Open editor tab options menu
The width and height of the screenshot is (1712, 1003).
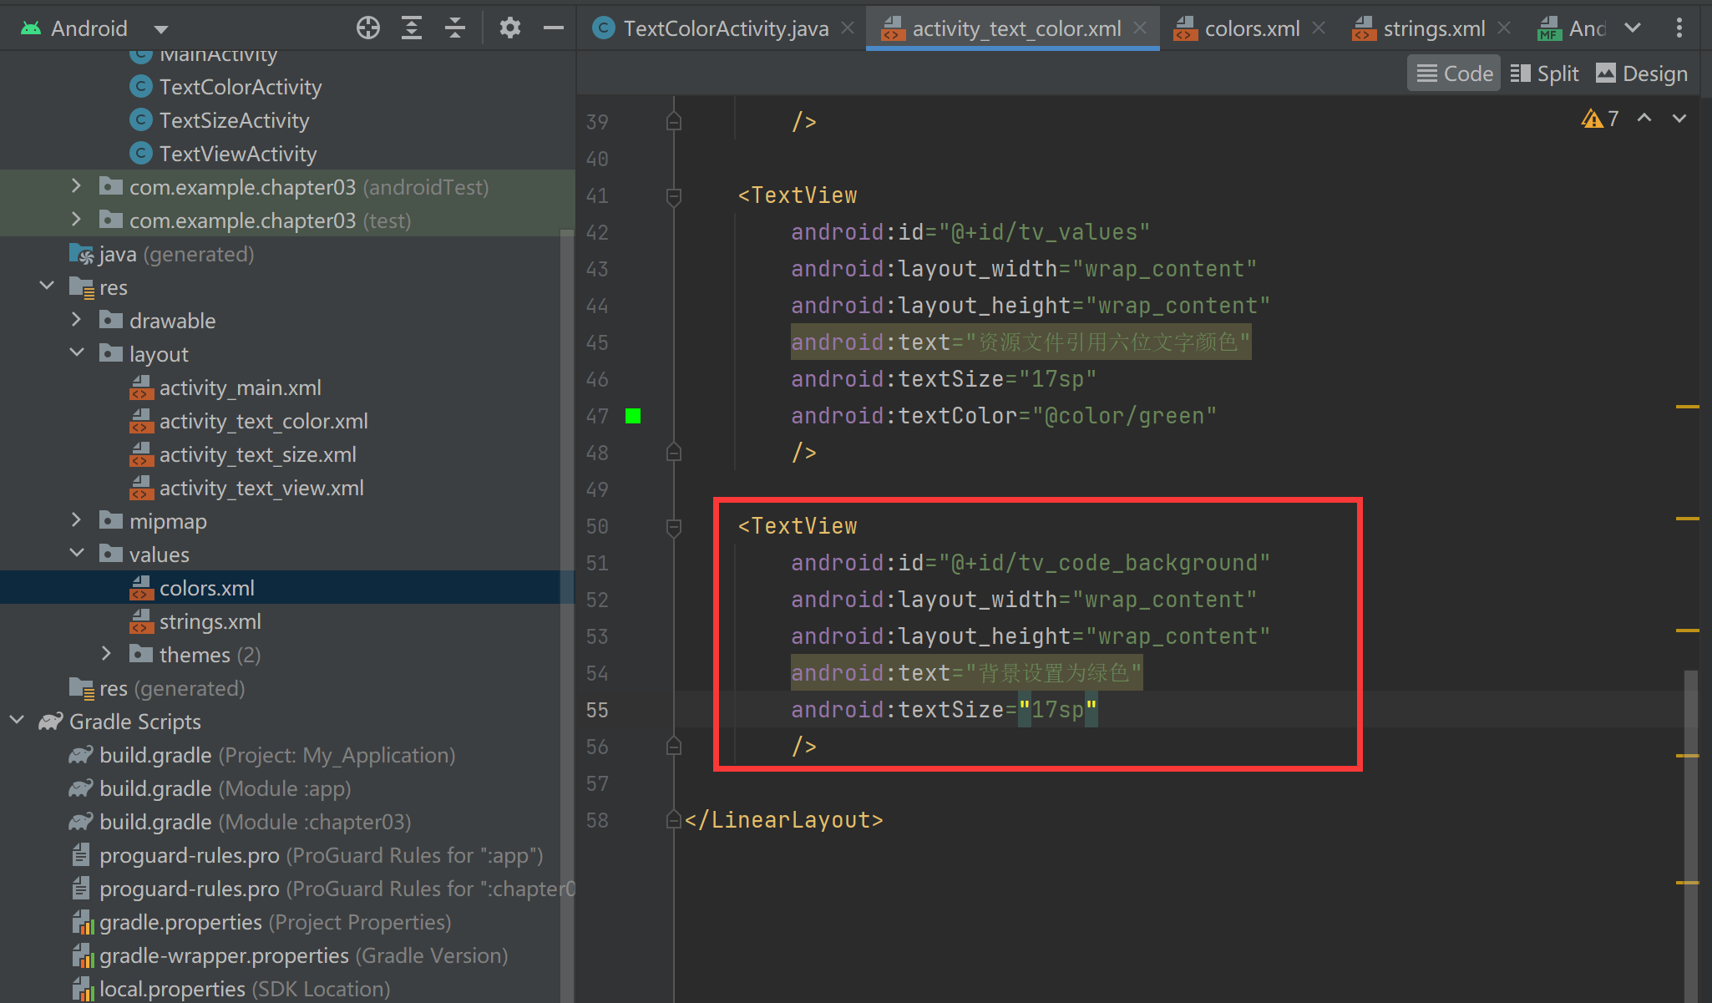pyautogui.click(x=1679, y=28)
